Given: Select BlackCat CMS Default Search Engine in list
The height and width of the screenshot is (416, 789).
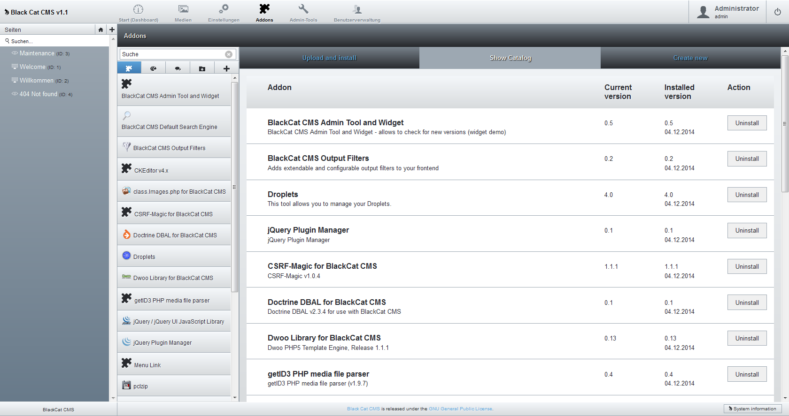Looking at the screenshot, I should (x=174, y=121).
